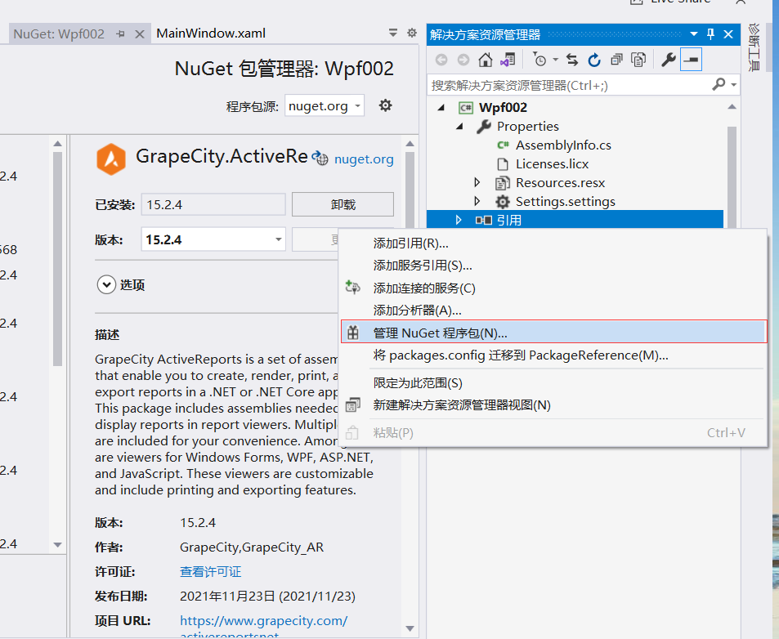
Task: Open package source settings gear
Action: click(386, 105)
